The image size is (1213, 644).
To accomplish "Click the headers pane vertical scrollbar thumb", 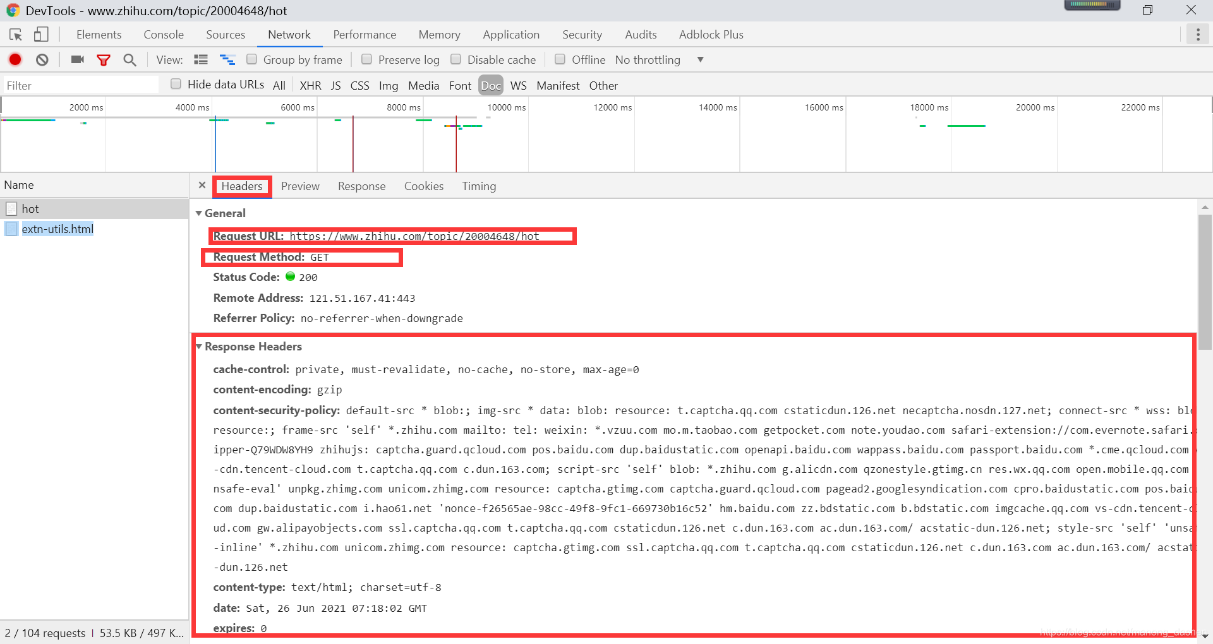I will coord(1205,282).
